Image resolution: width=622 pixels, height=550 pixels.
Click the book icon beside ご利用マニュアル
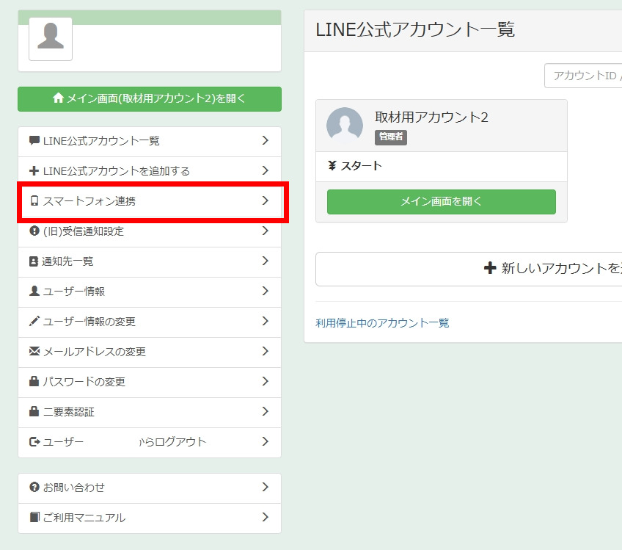coord(34,518)
